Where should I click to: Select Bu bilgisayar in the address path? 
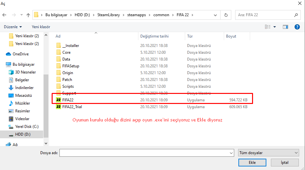click(57, 15)
